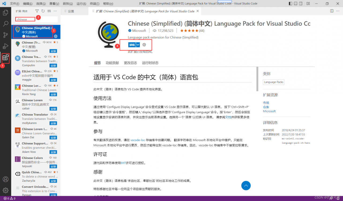This screenshot has width=343, height=201.
Task: Open the Microsoft link under 扩展资源
Action: (x=269, y=111)
